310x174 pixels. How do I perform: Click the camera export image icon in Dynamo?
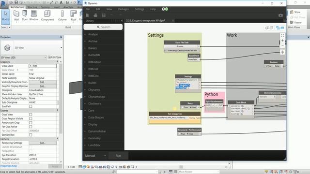pyautogui.click(x=280, y=15)
